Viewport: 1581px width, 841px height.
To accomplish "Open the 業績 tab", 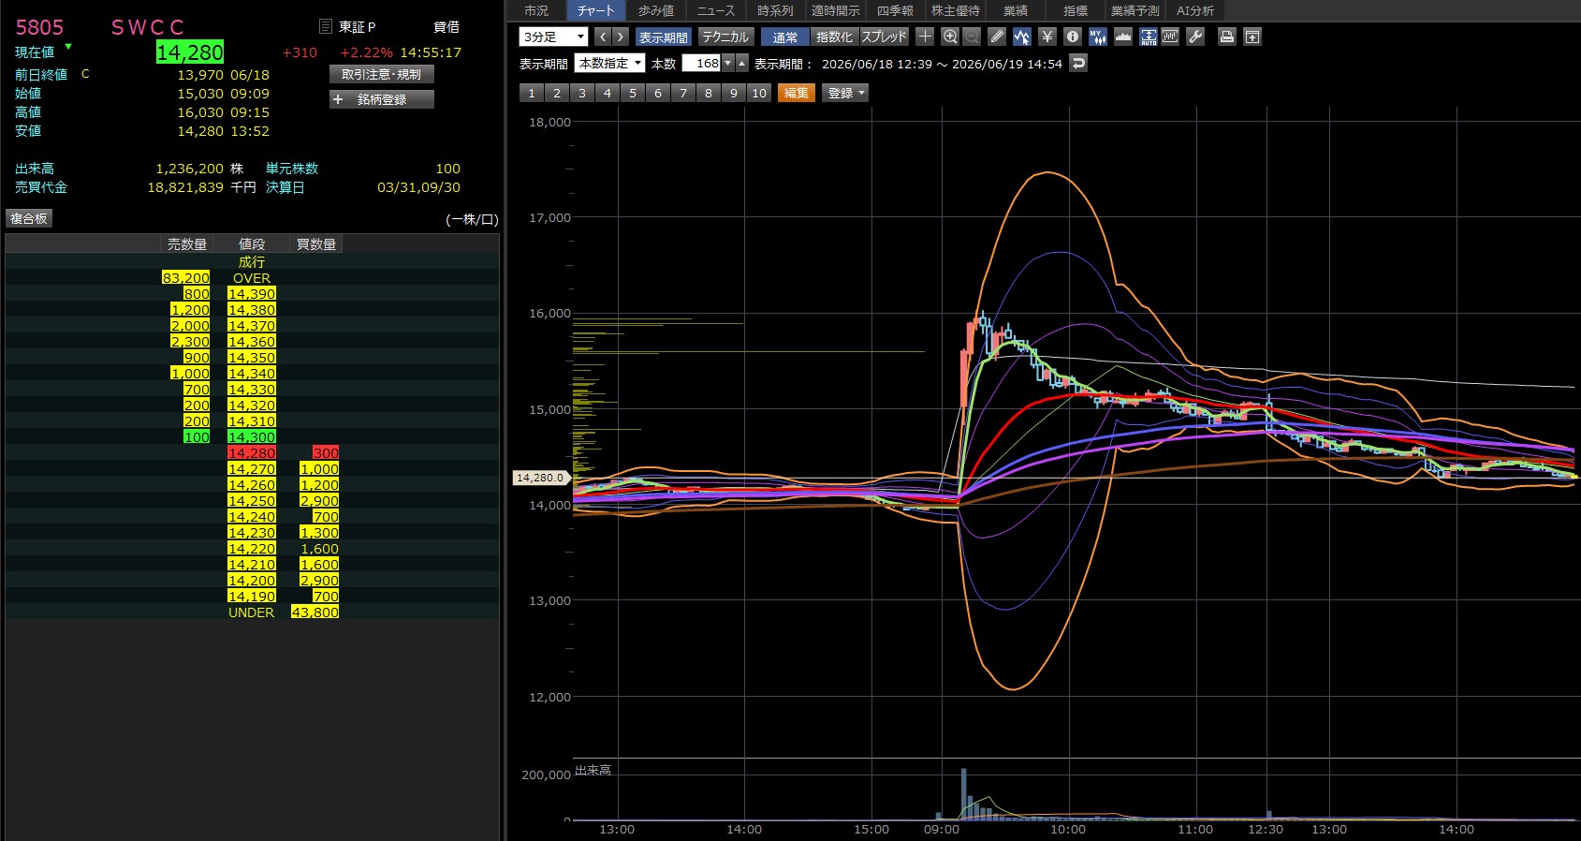I will click(x=1016, y=10).
